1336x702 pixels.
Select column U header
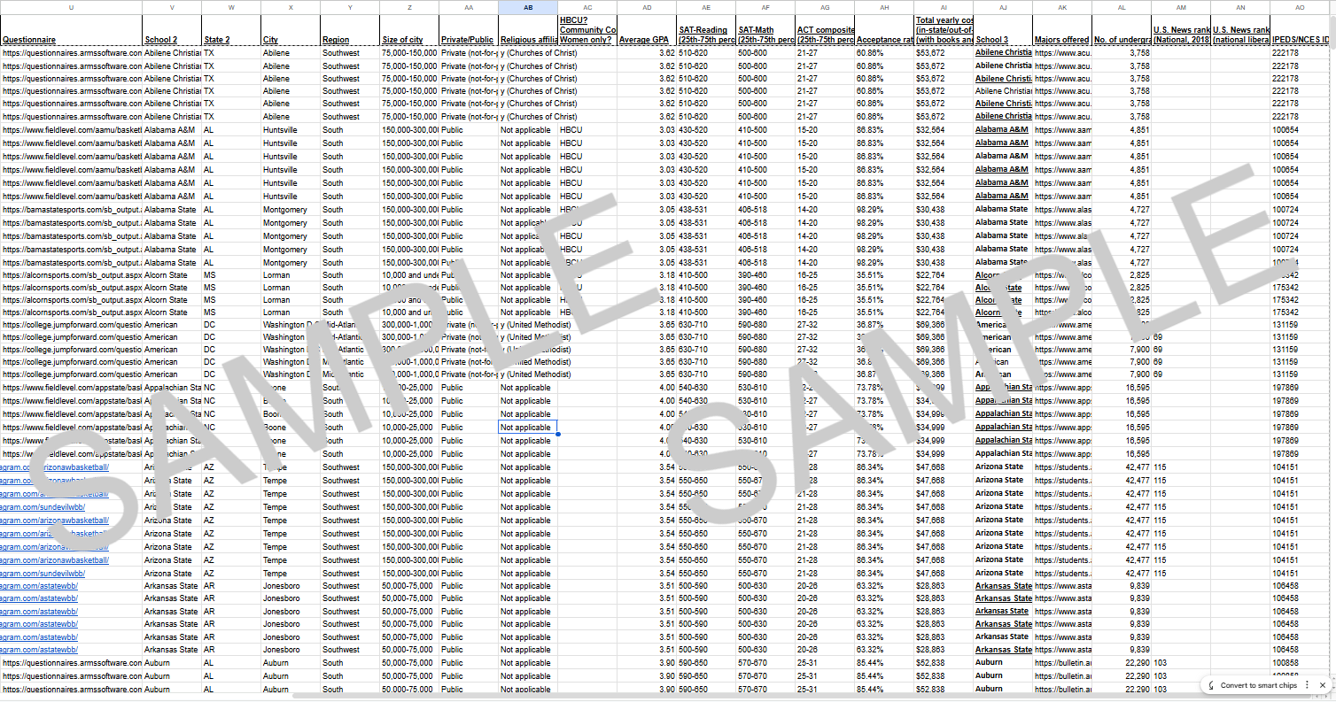pos(71,7)
